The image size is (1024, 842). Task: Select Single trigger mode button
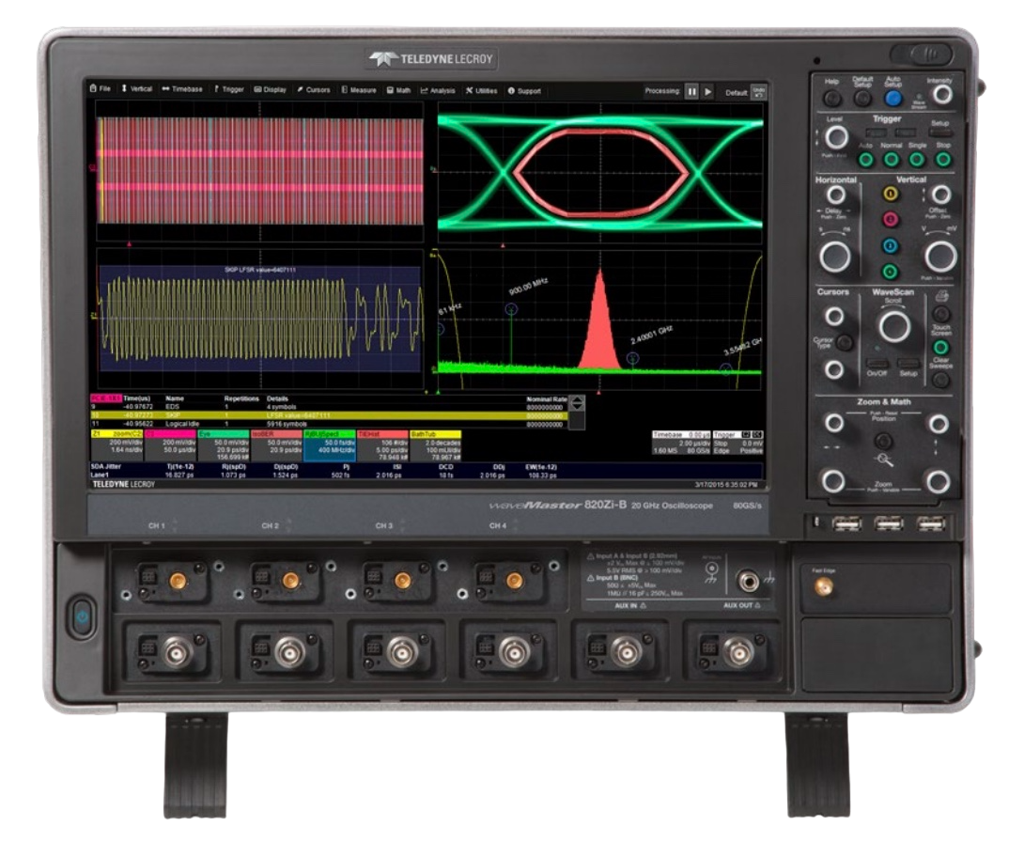917,159
